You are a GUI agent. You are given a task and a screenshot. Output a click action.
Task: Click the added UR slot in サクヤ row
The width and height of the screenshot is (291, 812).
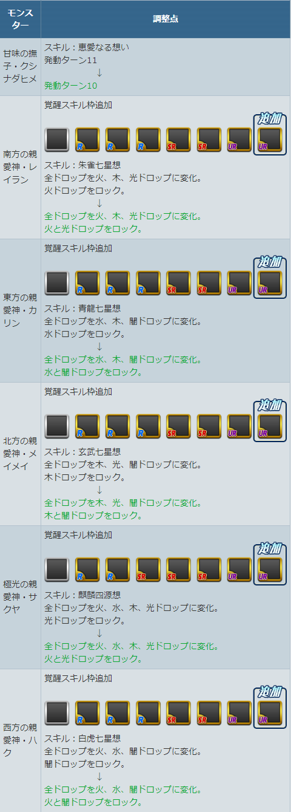click(x=270, y=569)
